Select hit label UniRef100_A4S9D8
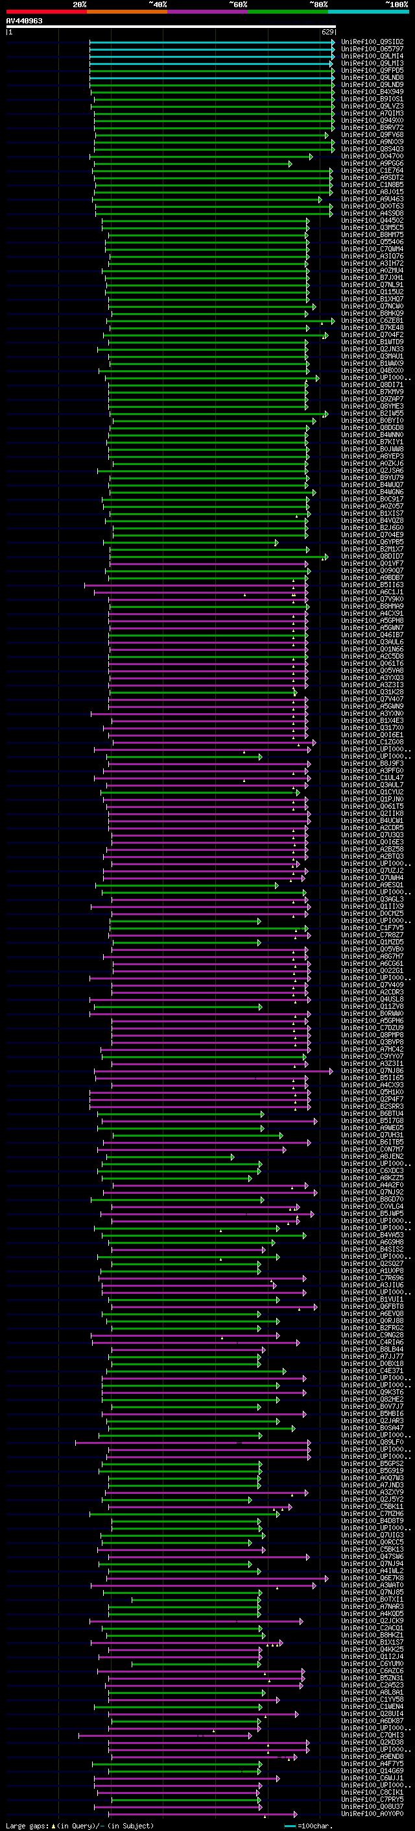 click(372, 213)
